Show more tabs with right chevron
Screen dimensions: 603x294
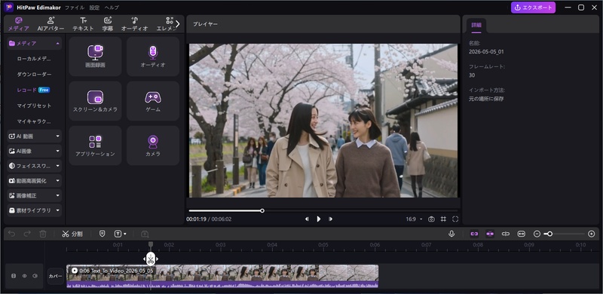tap(177, 24)
